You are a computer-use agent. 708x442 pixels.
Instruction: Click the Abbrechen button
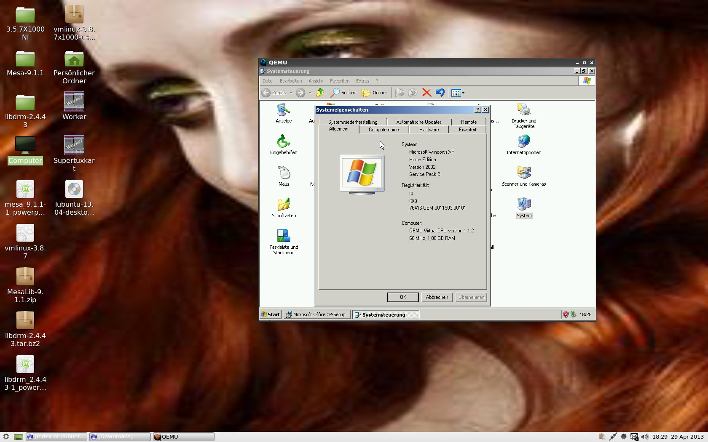(x=437, y=297)
